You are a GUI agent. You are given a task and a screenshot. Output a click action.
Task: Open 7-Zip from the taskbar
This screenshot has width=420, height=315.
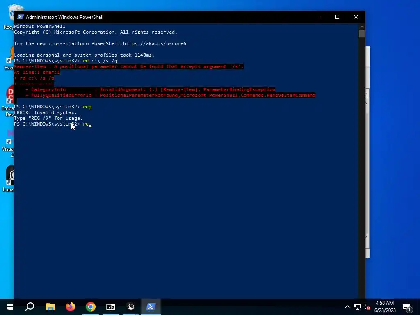click(x=111, y=307)
